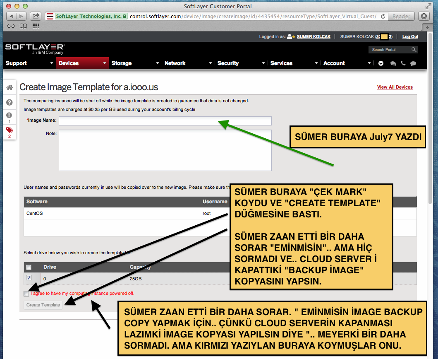Open the Support menu

coord(29,63)
